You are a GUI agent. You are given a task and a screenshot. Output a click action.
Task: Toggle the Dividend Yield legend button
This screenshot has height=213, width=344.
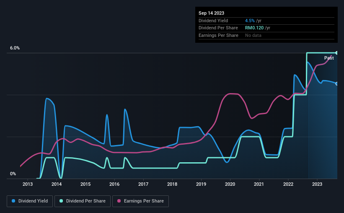(x=30, y=201)
